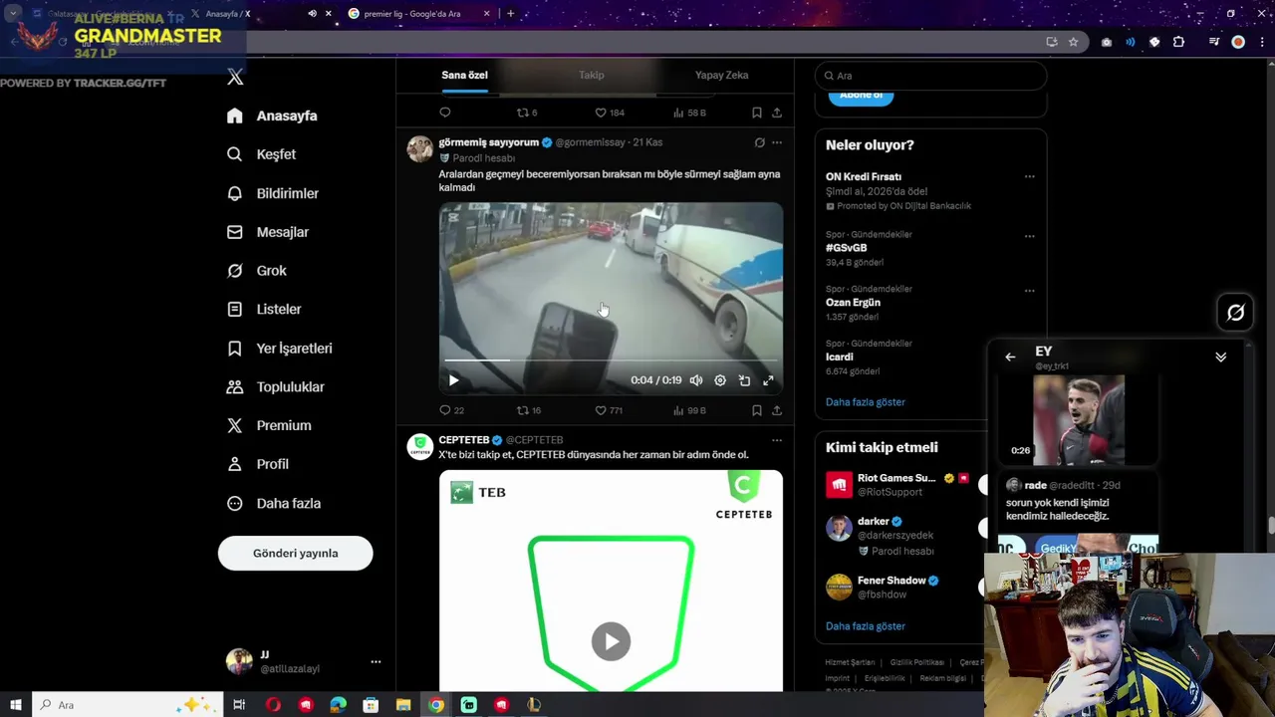
Task: Bookmark this page star icon
Action: (1073, 42)
